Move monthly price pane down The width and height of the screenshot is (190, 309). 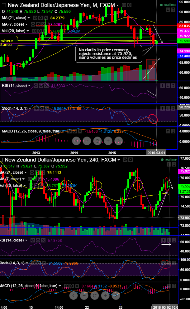168,9
